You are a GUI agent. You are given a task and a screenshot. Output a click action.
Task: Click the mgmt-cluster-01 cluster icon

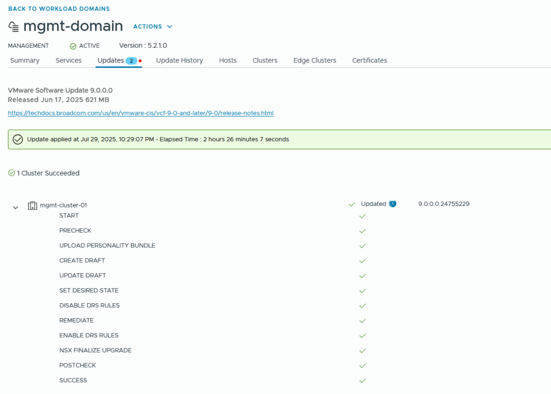click(32, 205)
